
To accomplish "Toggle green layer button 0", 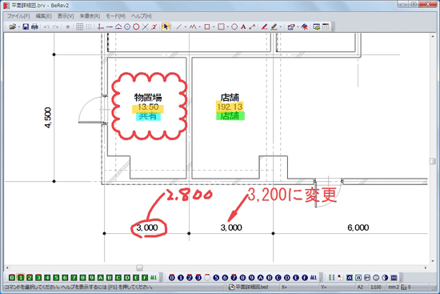I will (11, 278).
